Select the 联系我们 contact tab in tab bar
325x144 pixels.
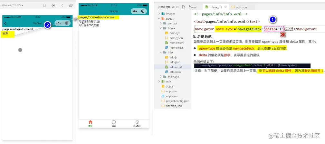[x=137, y=123]
